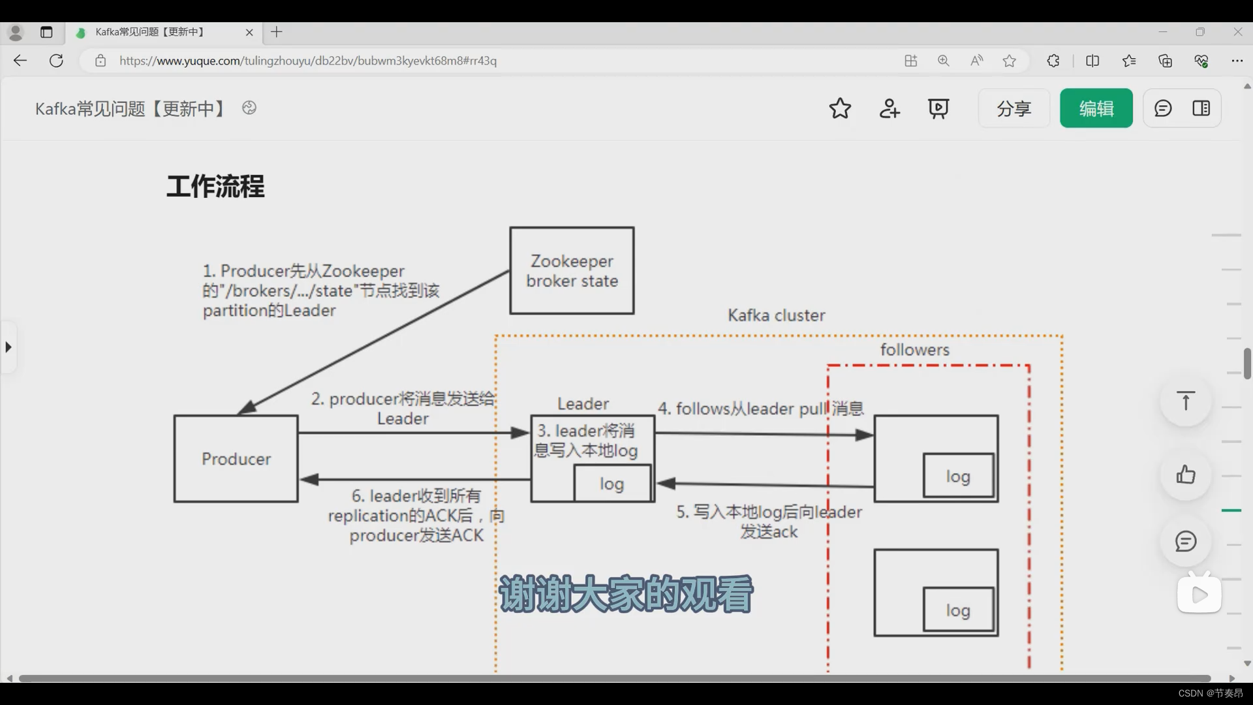Select the Kafka常见问题【更新中】 browser tab
1253x705 pixels.
tap(163, 32)
